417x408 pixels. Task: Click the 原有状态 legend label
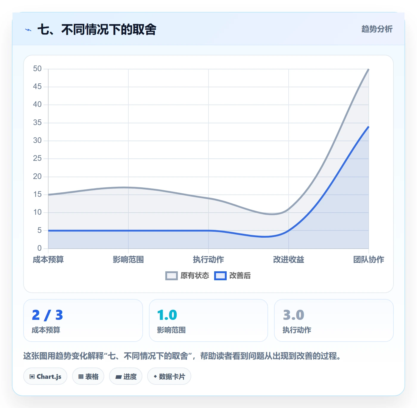tap(195, 276)
